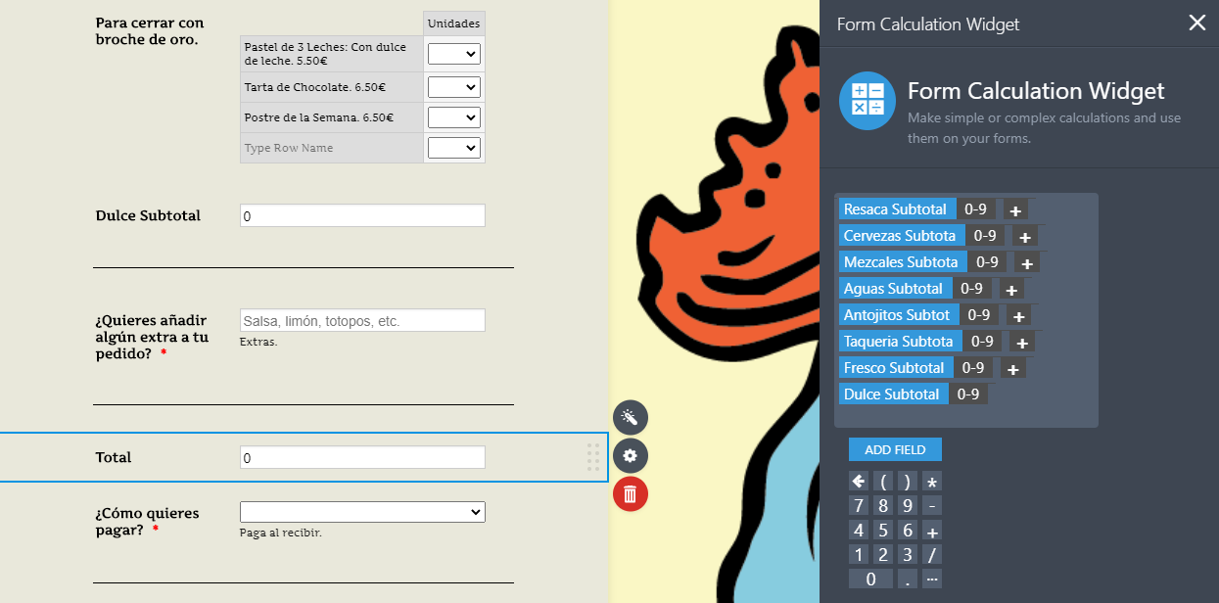Select the Taqueria Subtotal field chip

click(899, 342)
